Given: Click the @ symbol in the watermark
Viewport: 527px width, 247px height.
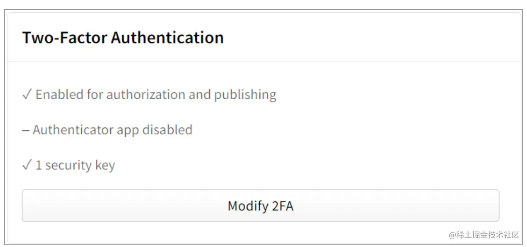Looking at the screenshot, I should 452,235.
